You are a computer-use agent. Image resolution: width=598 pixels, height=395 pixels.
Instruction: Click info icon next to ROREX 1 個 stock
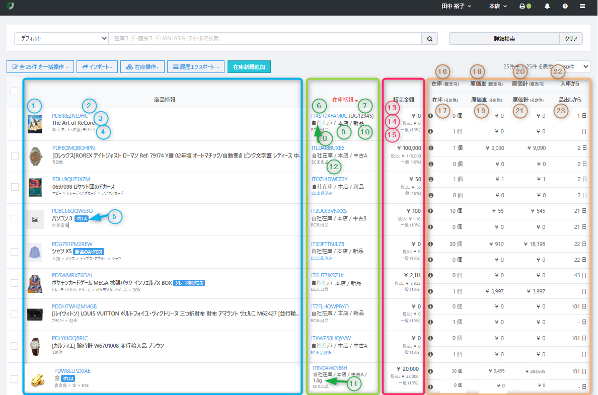click(x=431, y=148)
